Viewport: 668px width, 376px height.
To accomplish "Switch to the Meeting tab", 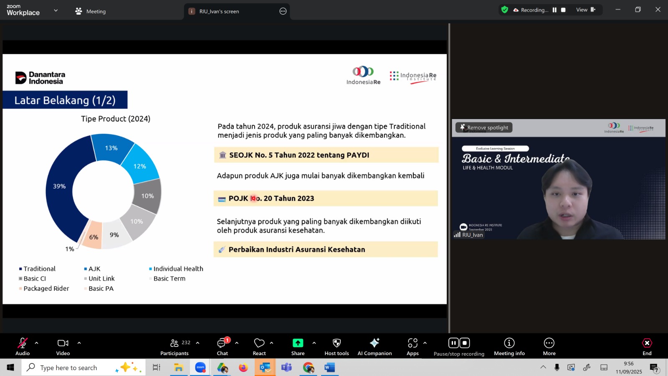I will pyautogui.click(x=91, y=11).
